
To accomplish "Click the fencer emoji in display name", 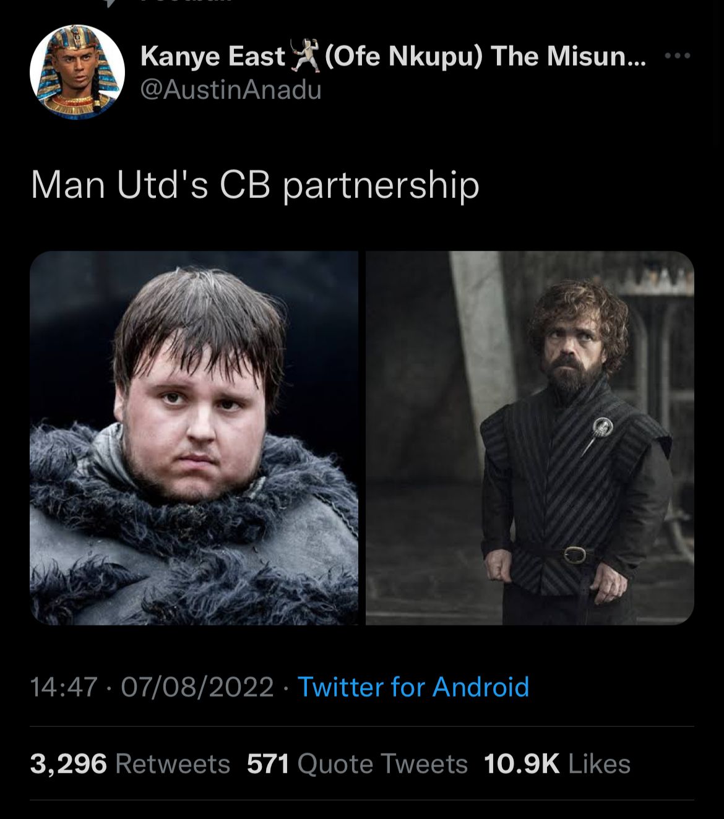I will [x=304, y=56].
